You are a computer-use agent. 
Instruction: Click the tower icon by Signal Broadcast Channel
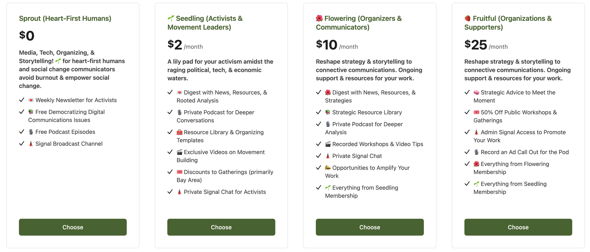(x=31, y=144)
